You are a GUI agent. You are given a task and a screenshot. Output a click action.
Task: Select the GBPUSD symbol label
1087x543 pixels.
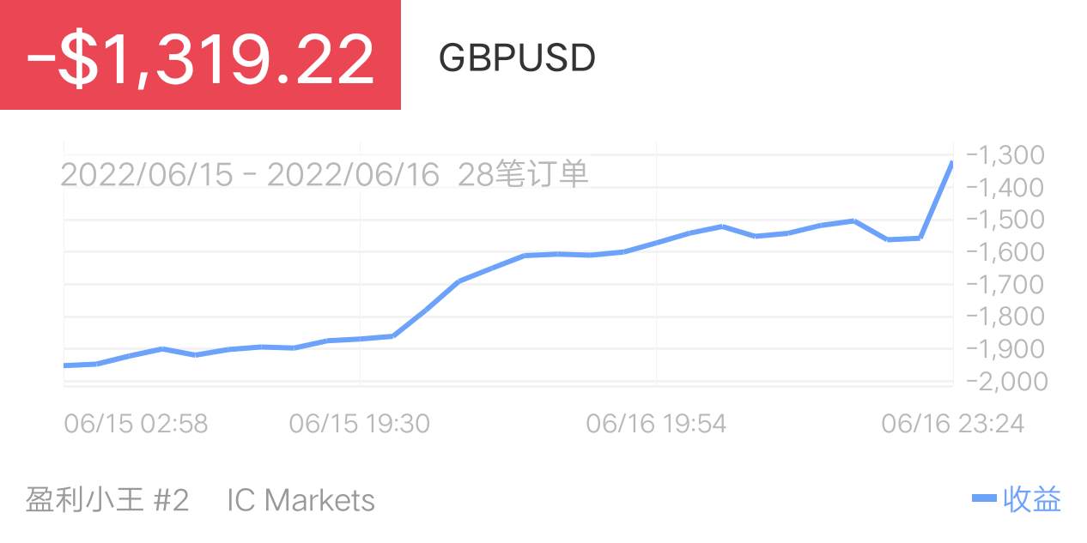point(517,58)
